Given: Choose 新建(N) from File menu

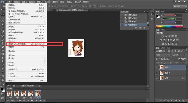Looking at the screenshot, I should [26, 5].
